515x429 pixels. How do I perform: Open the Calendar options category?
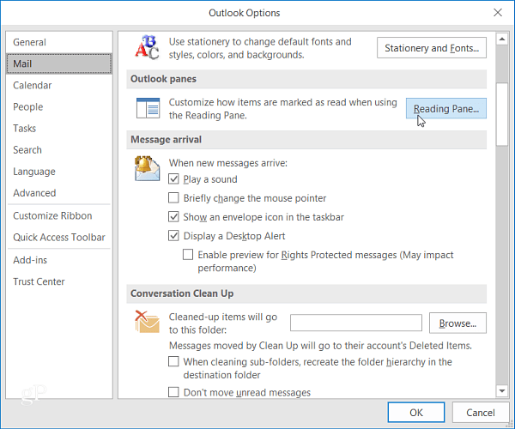click(59, 85)
